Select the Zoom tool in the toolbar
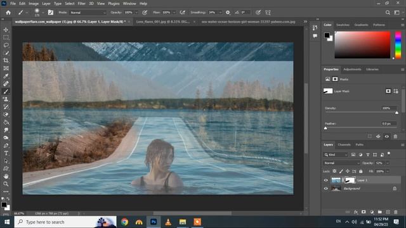The height and width of the screenshot is (228, 406). point(6,184)
